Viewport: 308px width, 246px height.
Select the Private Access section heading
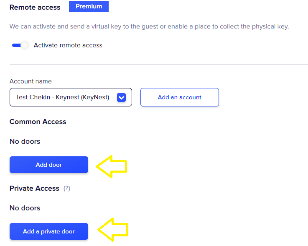34,189
